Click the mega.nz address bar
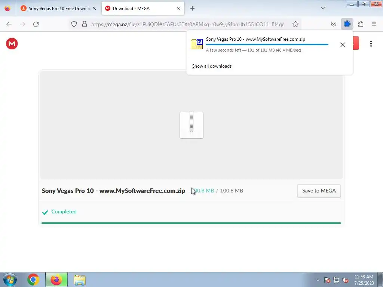This screenshot has height=287, width=383. (x=188, y=24)
